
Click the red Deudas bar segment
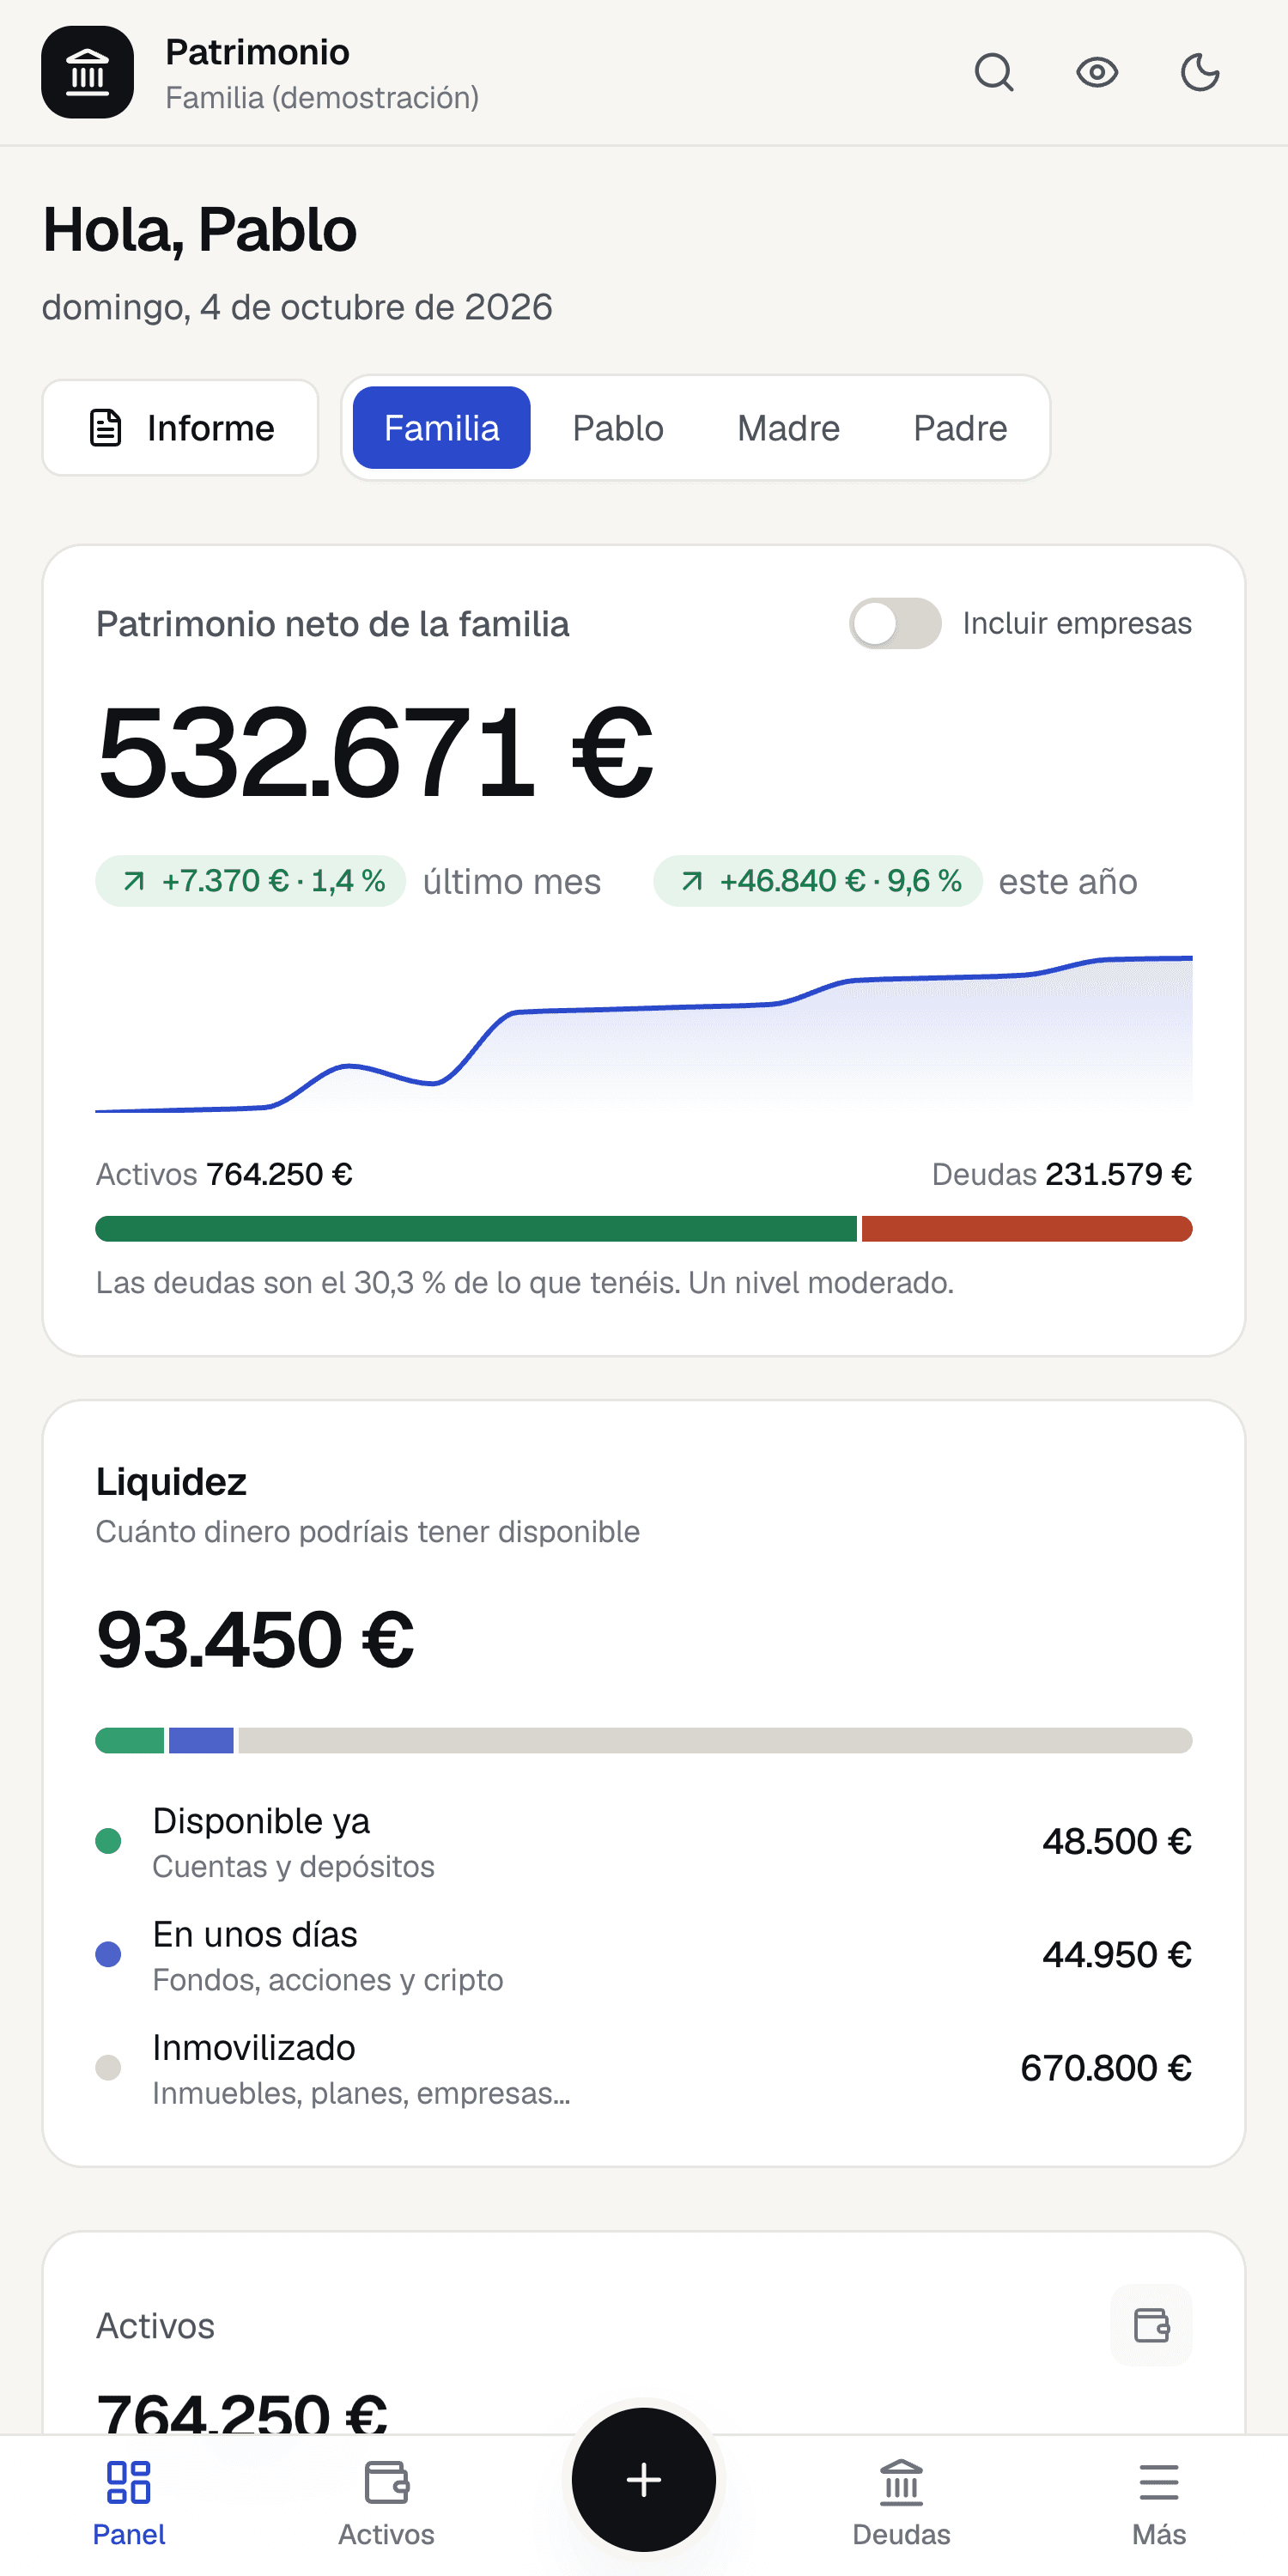tap(1027, 1229)
